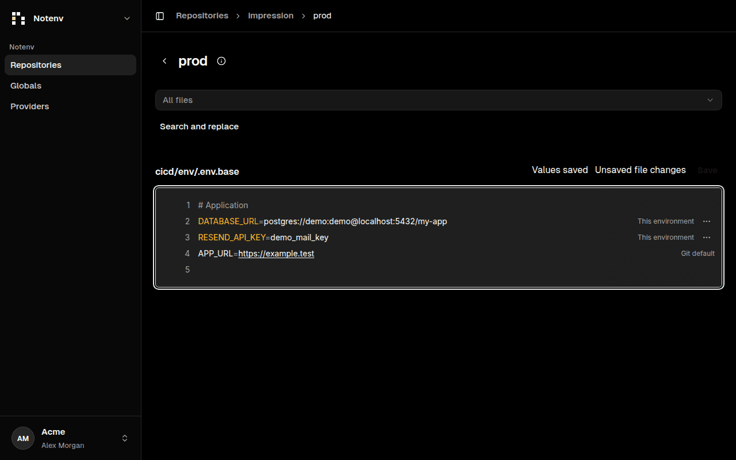Click the demo_mail_key value

[x=300, y=237]
